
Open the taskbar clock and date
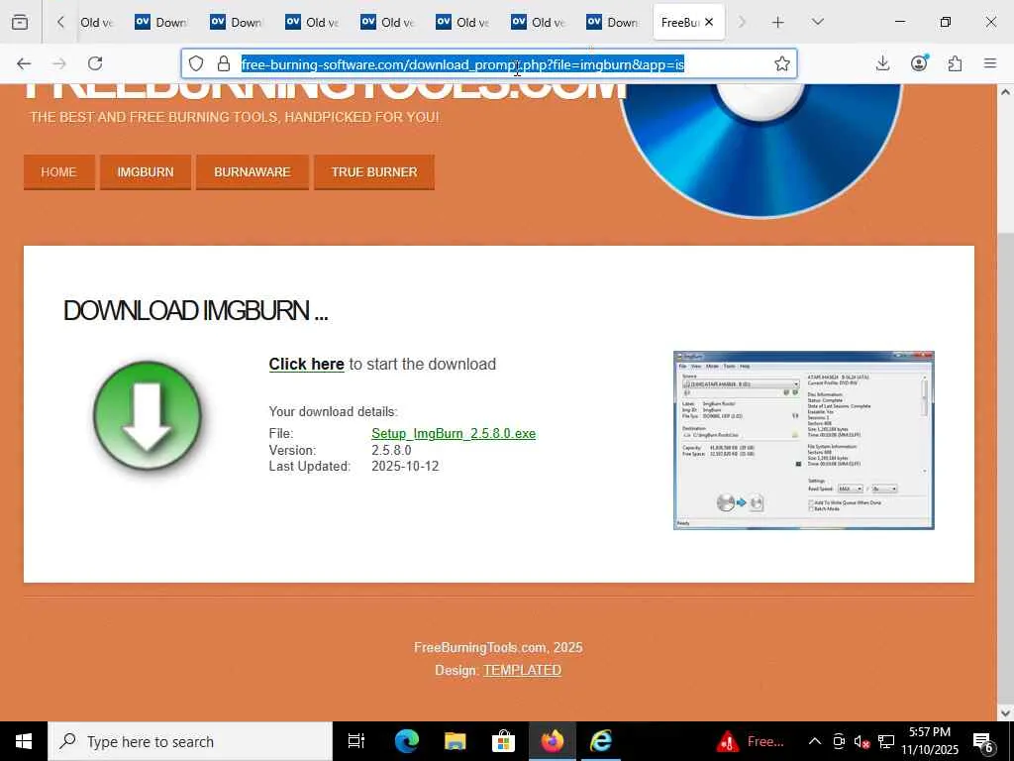pos(930,741)
